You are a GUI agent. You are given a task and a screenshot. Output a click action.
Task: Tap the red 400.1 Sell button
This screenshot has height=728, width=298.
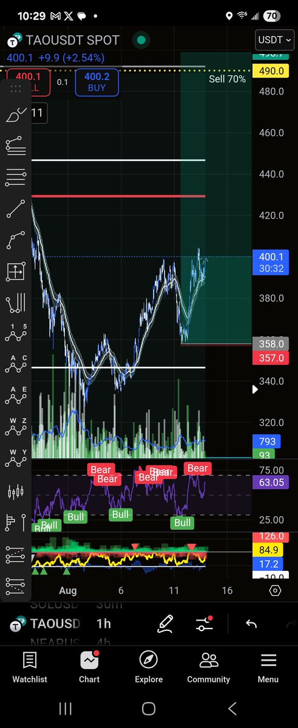[x=29, y=82]
